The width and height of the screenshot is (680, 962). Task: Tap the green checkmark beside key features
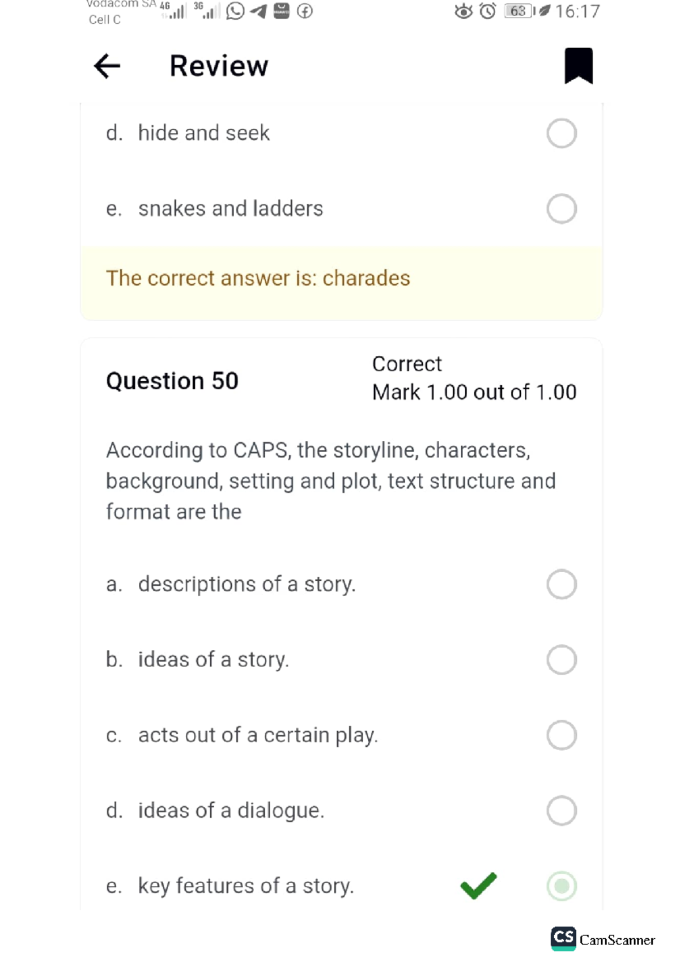click(x=478, y=885)
